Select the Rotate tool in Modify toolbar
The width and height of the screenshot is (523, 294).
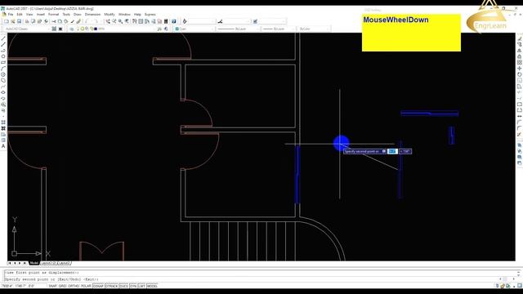coord(520,74)
